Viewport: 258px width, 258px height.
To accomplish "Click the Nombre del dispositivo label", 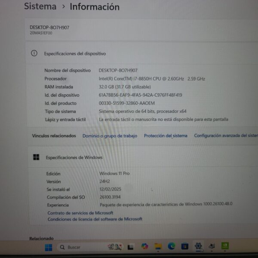I will tap(68, 71).
